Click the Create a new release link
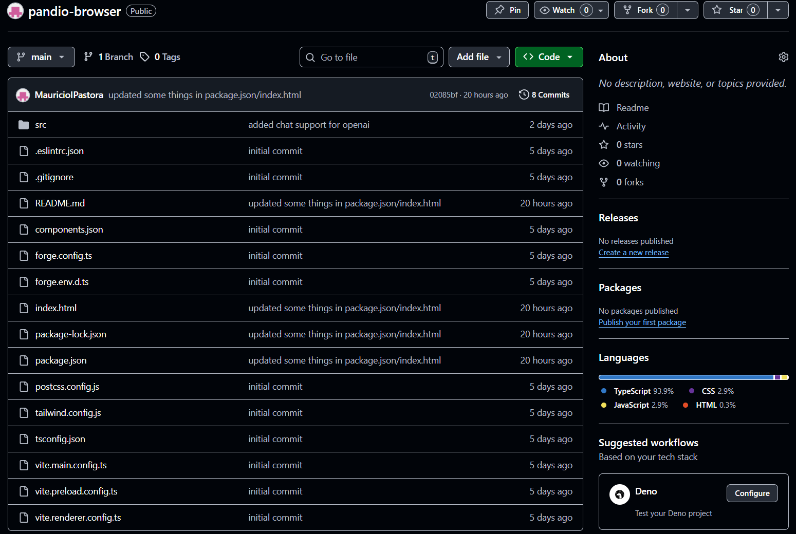 [x=633, y=253]
